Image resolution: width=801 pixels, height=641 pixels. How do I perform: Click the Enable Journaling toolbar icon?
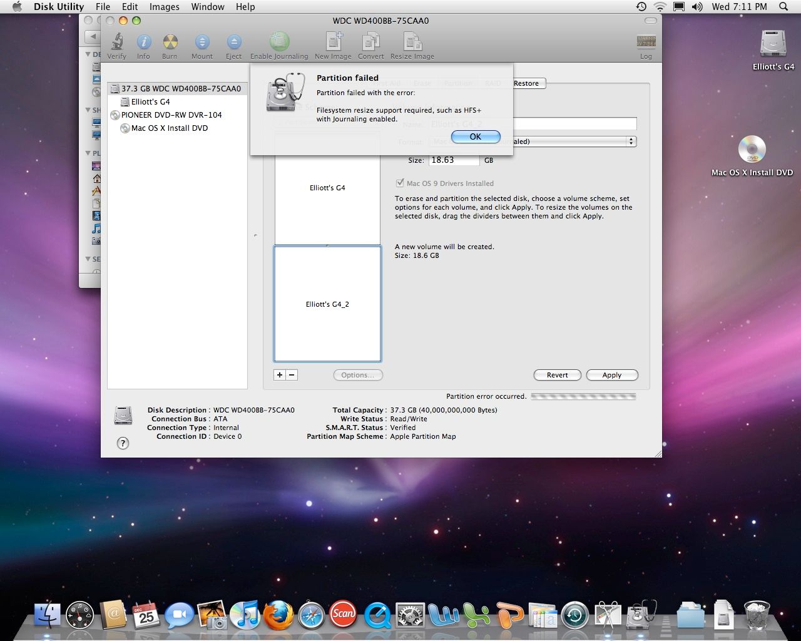coord(279,42)
